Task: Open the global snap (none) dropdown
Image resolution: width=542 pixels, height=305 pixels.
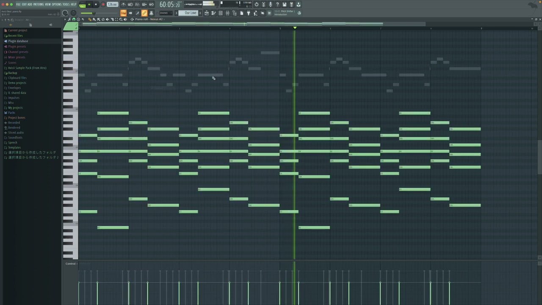Action: click(x=165, y=13)
